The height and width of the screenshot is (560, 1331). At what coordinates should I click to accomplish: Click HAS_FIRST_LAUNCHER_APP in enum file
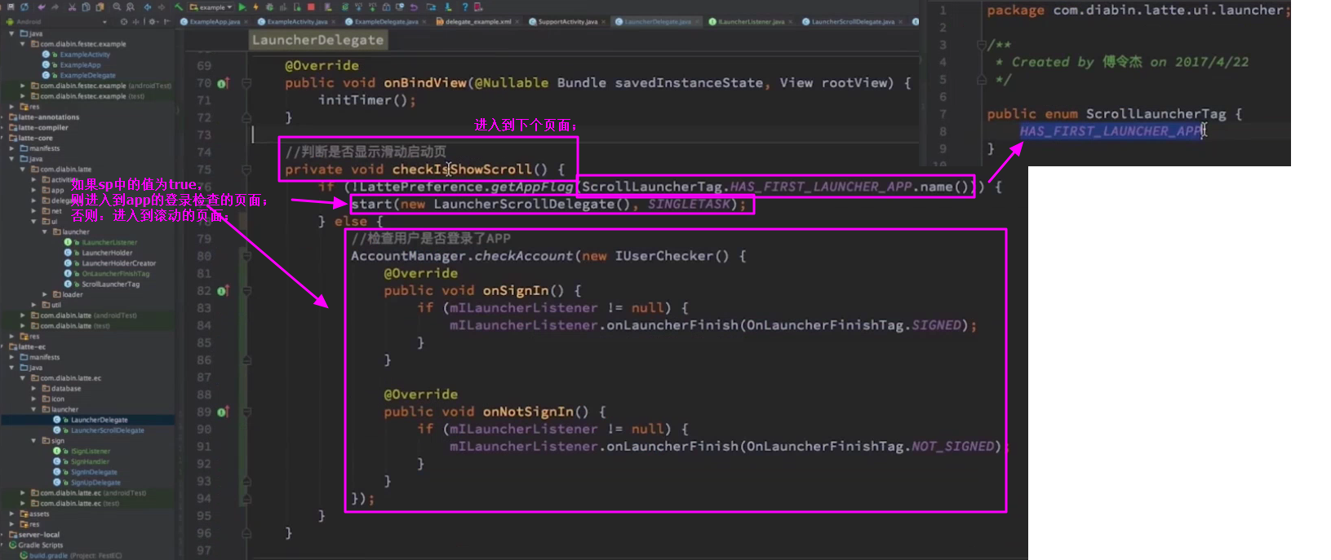pos(1110,131)
